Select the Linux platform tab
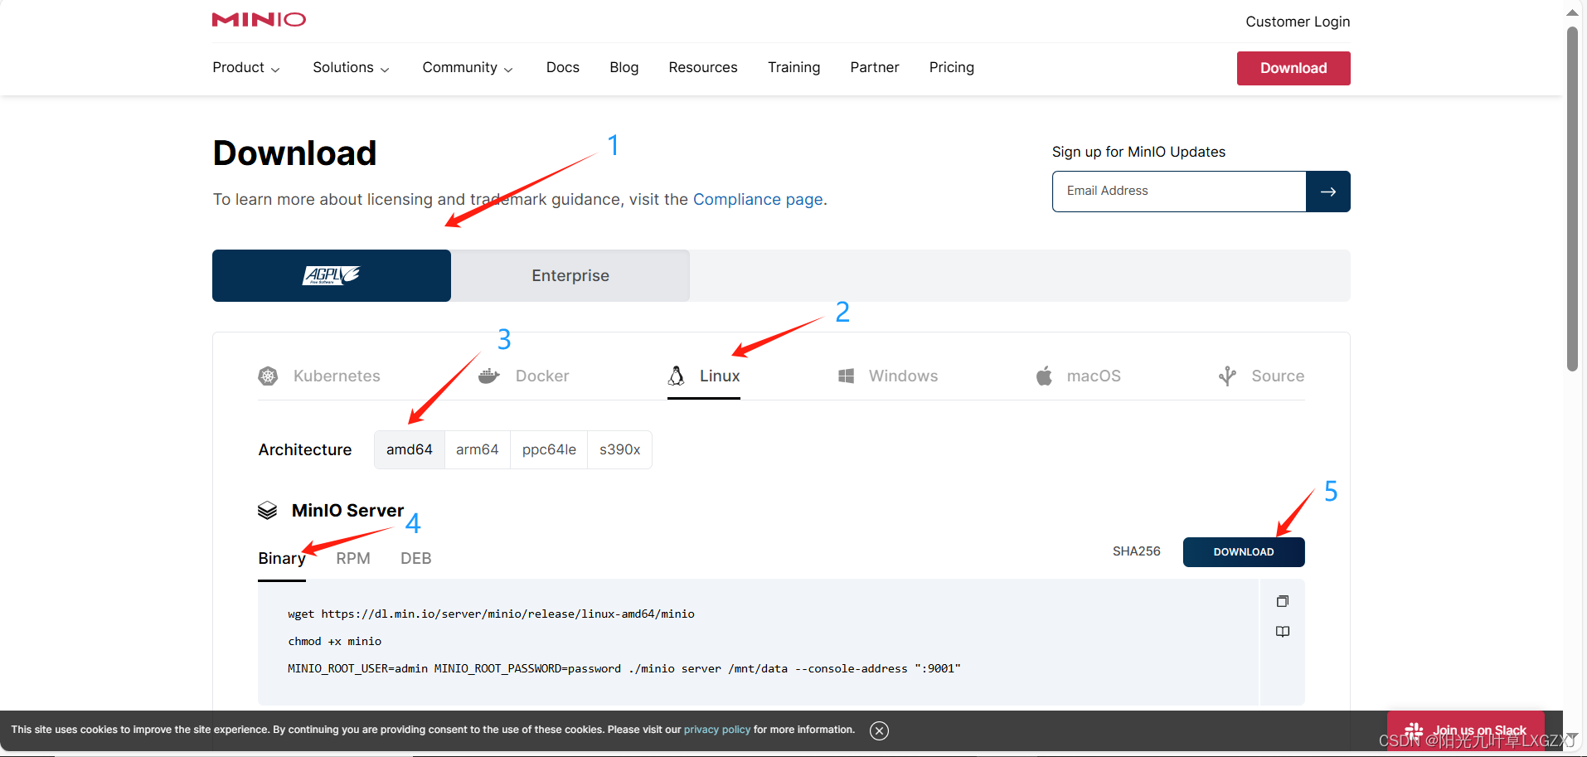 click(x=704, y=376)
